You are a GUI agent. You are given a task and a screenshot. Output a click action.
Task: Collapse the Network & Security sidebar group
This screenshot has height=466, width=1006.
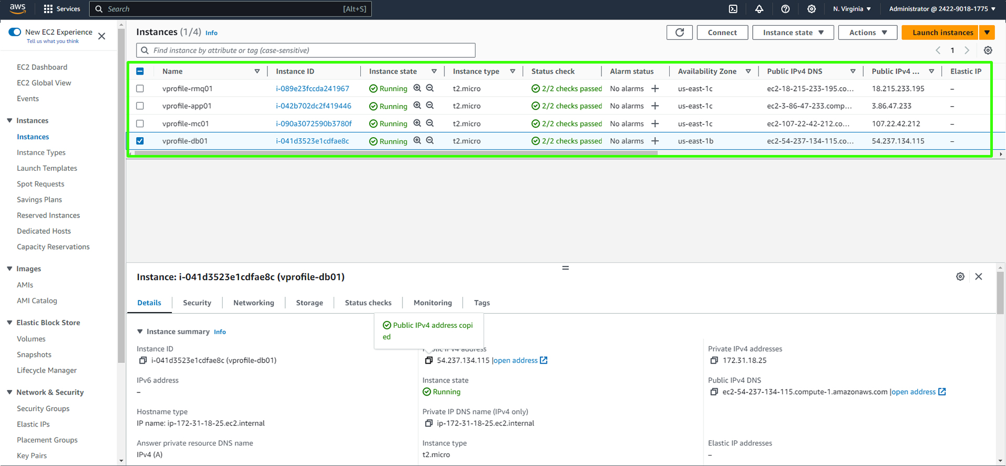click(x=9, y=392)
